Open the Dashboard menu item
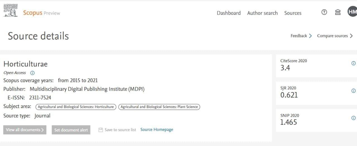357x146 pixels. pyautogui.click(x=229, y=13)
